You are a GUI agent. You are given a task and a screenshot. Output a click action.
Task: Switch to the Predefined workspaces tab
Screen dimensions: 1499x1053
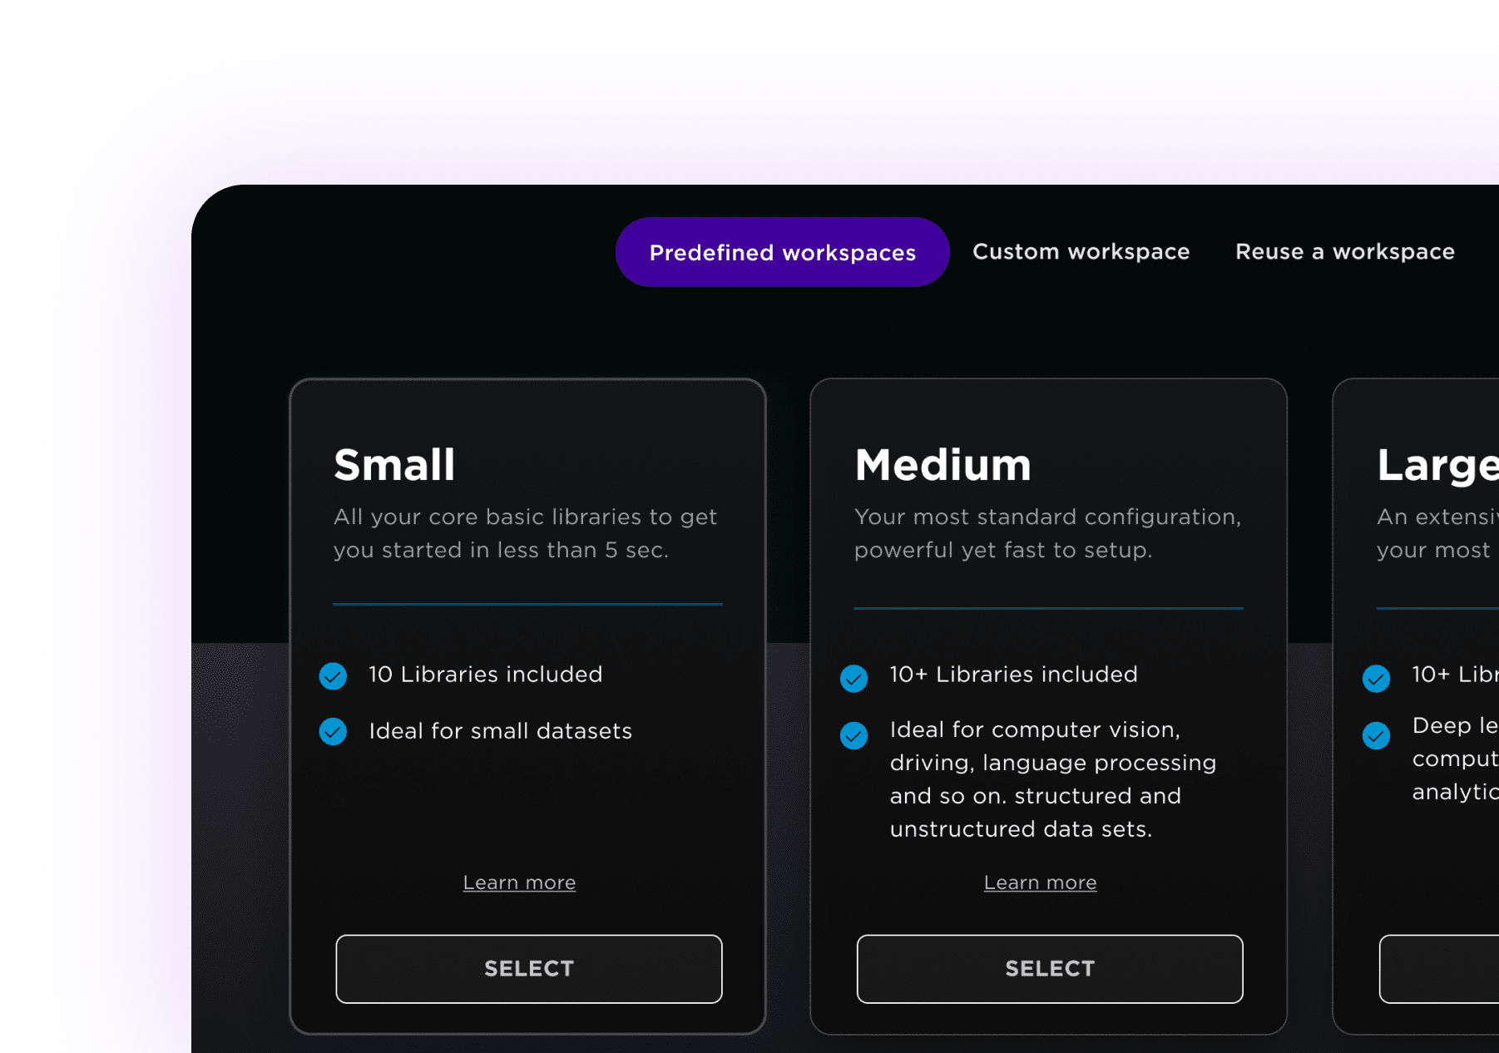click(x=782, y=253)
